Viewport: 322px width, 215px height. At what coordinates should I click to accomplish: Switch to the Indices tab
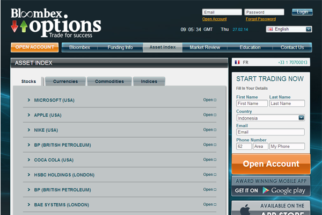point(149,82)
